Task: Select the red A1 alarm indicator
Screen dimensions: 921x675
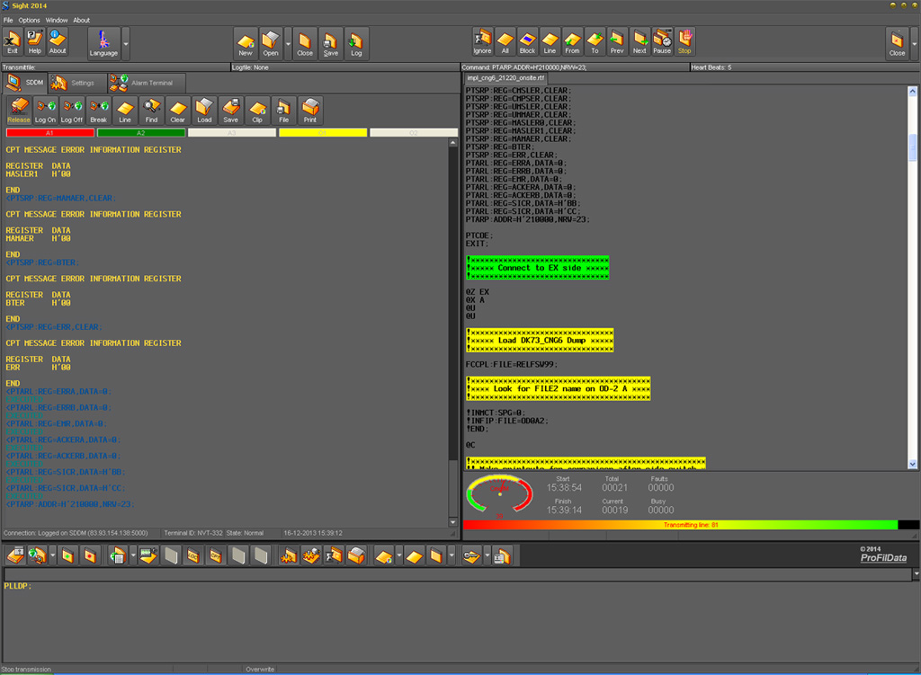Action: pyautogui.click(x=49, y=132)
